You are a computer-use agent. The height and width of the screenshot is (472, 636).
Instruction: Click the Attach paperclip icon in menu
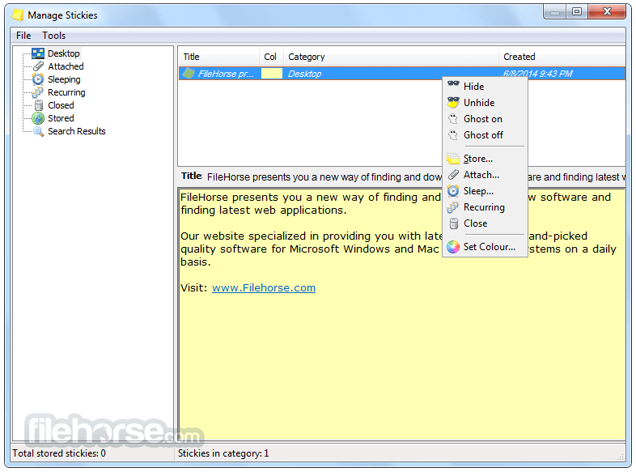(453, 175)
